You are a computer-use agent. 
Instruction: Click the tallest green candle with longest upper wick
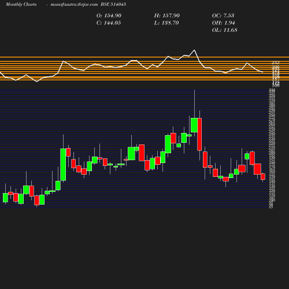pyautogui.click(x=194, y=125)
